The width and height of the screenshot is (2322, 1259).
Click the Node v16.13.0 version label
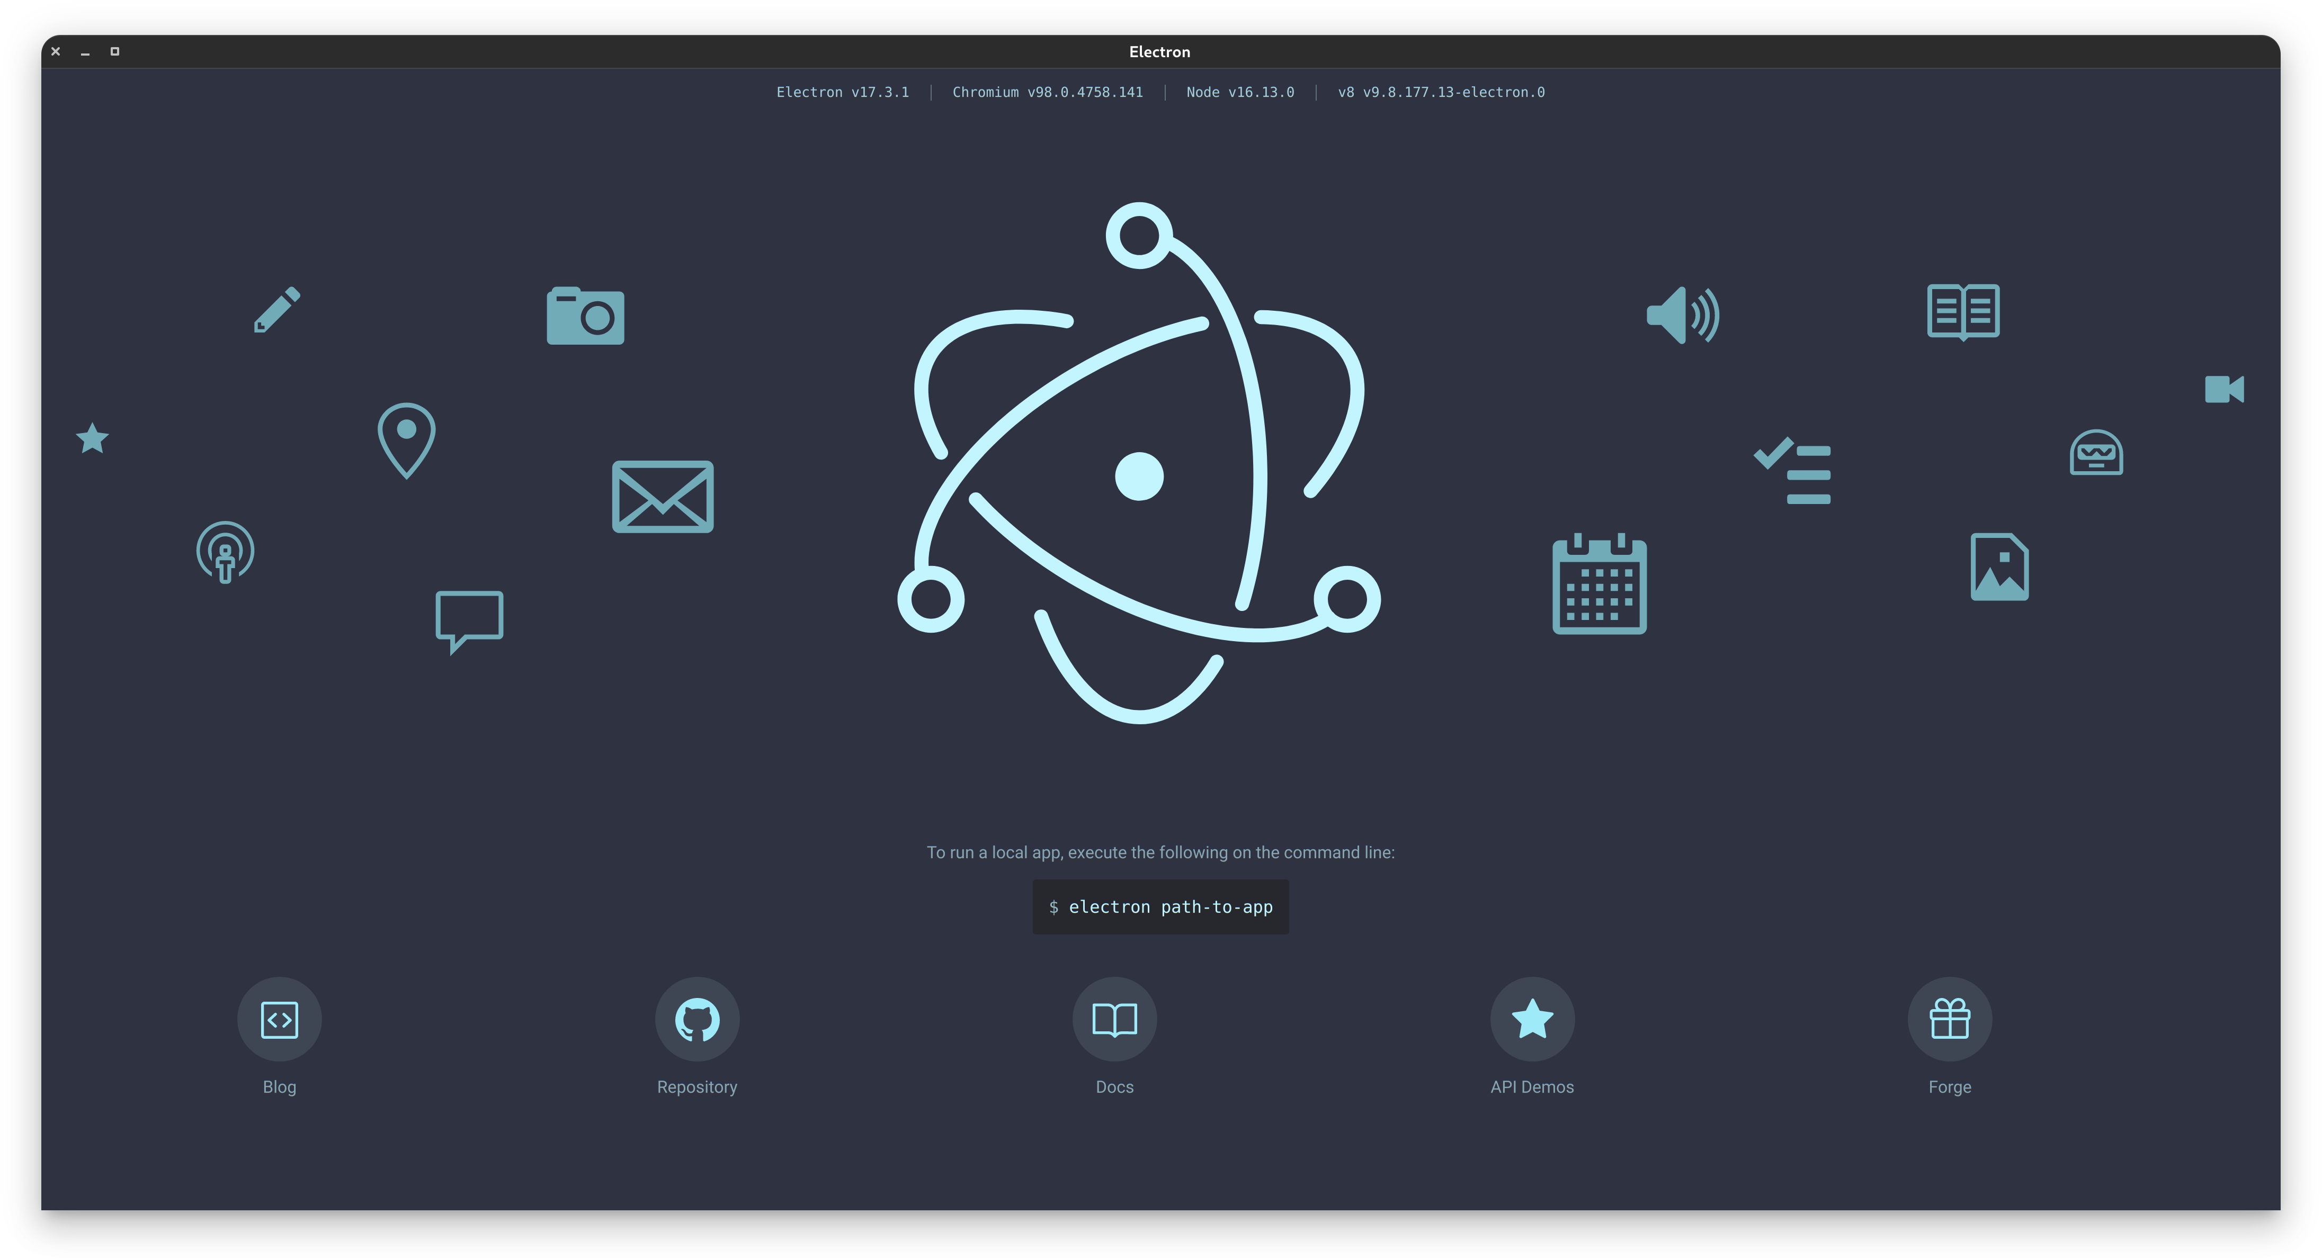[1240, 91]
